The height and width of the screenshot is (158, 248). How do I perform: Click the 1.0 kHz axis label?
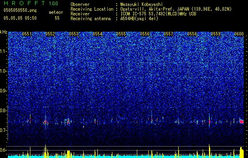[x=3, y=71]
